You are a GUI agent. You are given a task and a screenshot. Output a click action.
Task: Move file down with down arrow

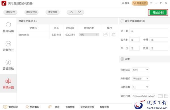80,12
